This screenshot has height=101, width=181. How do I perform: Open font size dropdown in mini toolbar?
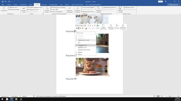coord(89,26)
